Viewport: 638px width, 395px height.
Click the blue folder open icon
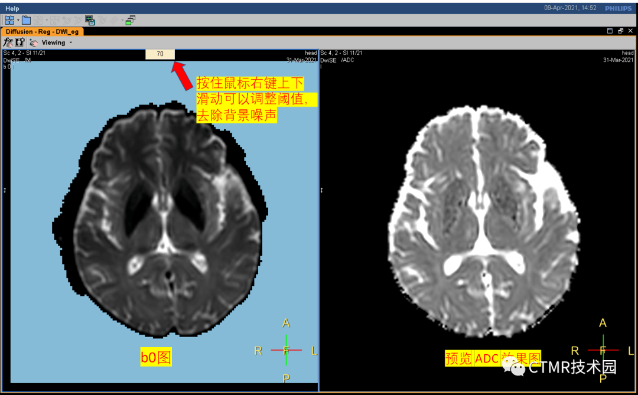tap(26, 20)
